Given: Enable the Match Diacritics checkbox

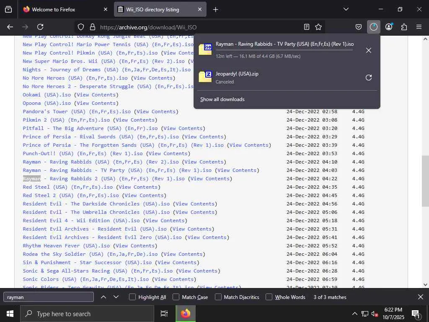Looking at the screenshot, I should tap(218, 297).
